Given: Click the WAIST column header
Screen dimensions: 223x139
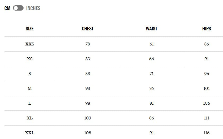Looking at the screenshot, I should 152,29.
